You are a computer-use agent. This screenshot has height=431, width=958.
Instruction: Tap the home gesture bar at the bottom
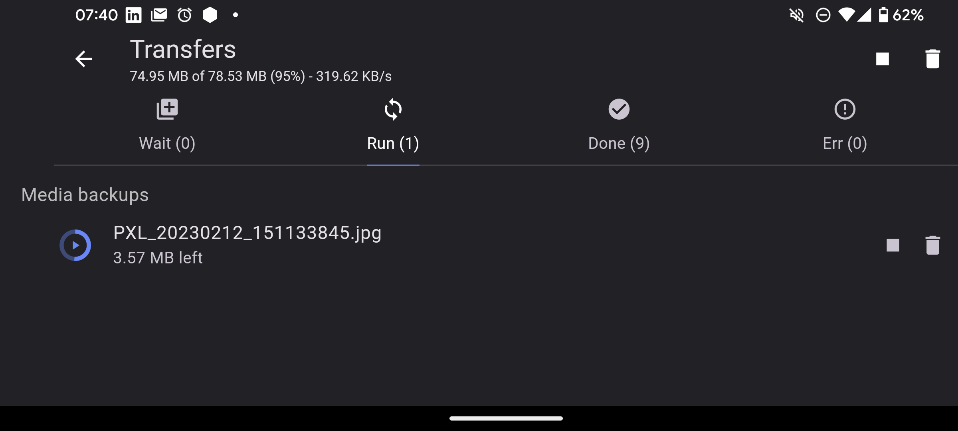(x=506, y=418)
